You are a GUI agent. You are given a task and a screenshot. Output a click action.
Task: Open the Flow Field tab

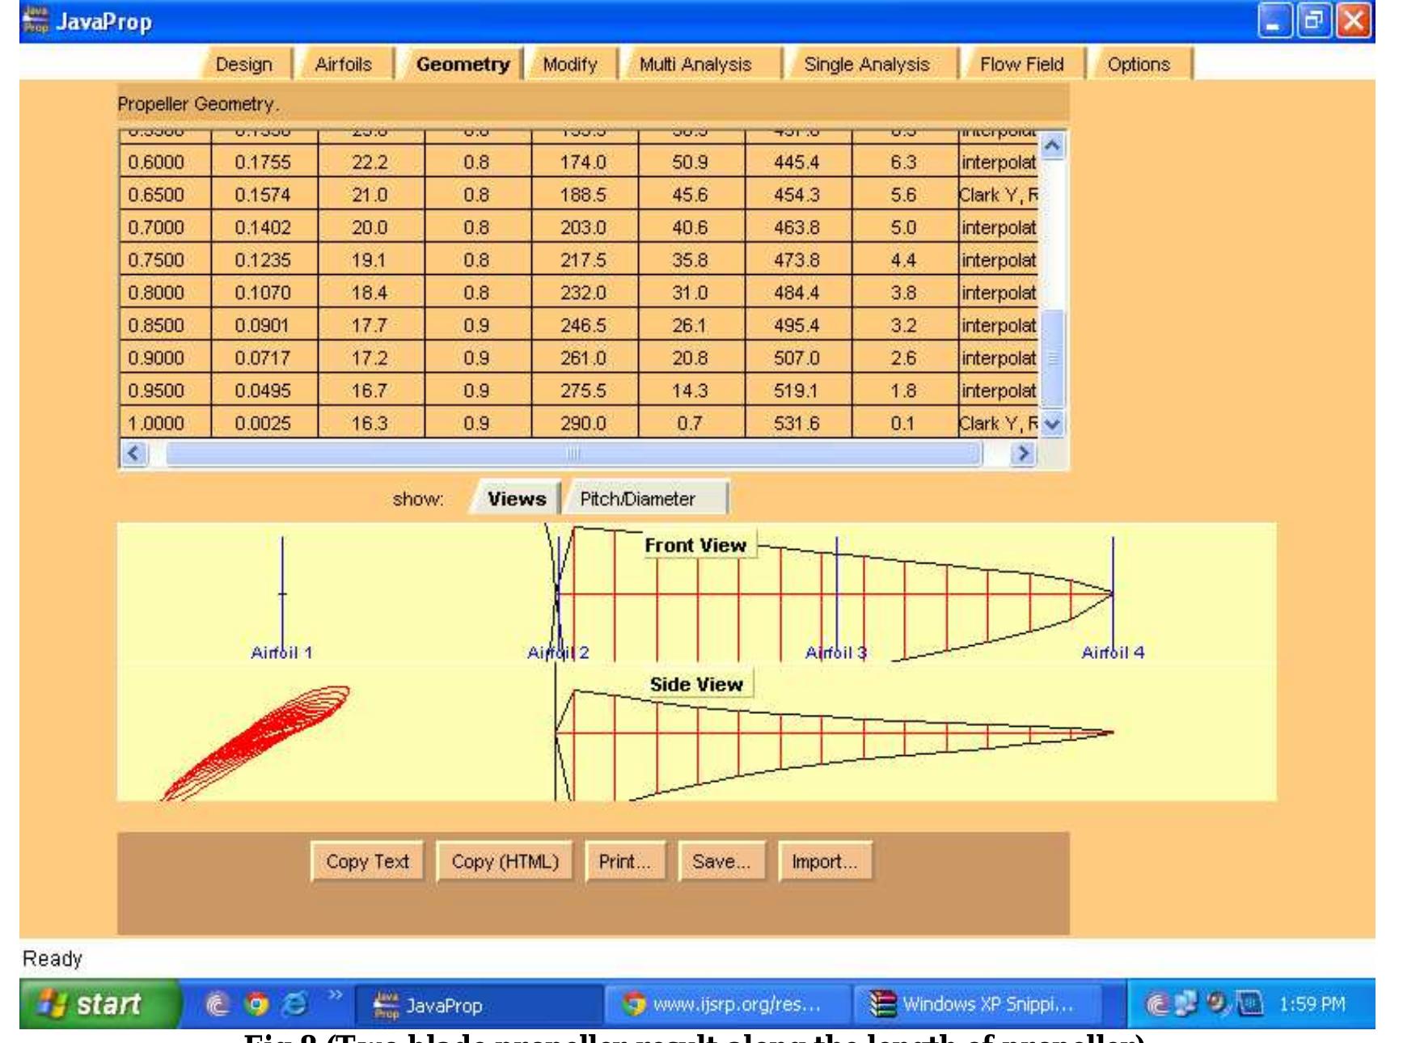pyautogui.click(x=1020, y=65)
